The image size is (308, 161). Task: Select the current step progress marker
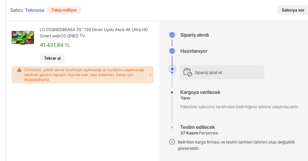tap(172, 69)
